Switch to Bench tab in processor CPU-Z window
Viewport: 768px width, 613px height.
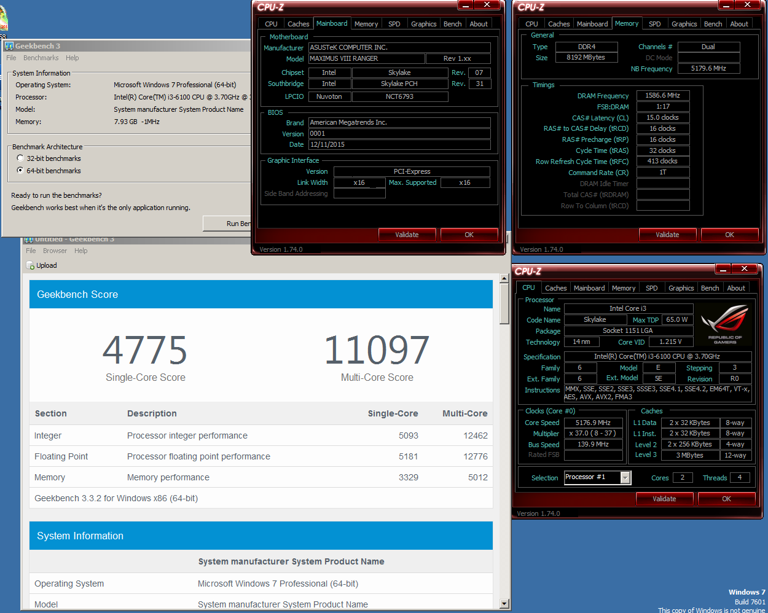(710, 288)
